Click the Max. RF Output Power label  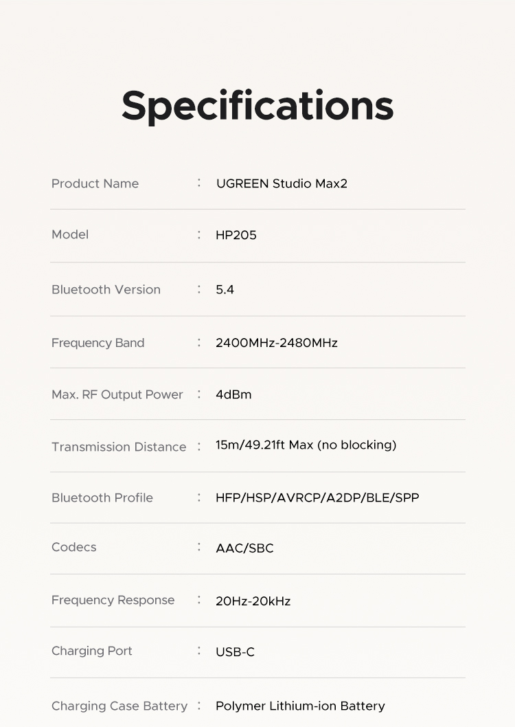pyautogui.click(x=117, y=394)
